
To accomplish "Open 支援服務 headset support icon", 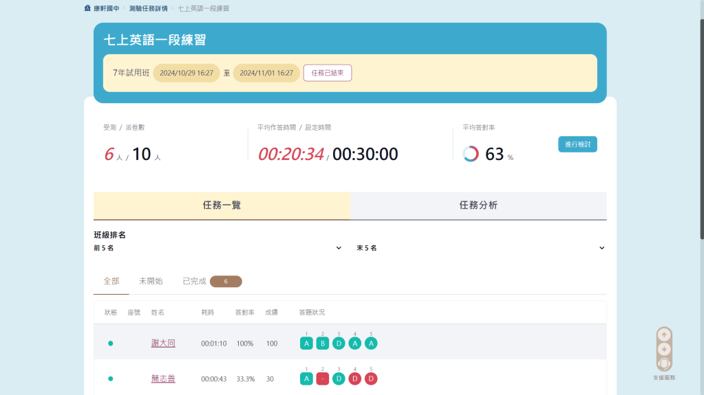I will point(664,363).
